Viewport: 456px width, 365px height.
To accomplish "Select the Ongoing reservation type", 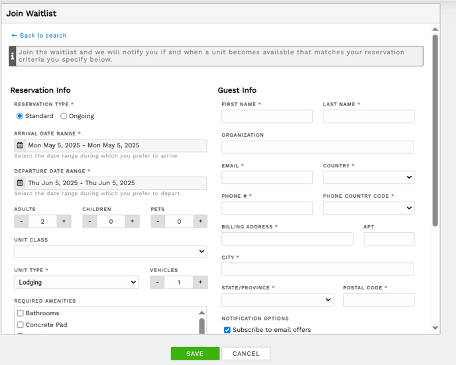I will [x=64, y=116].
